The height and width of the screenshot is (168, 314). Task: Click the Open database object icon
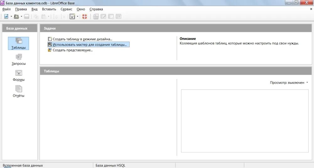[x=96, y=17]
